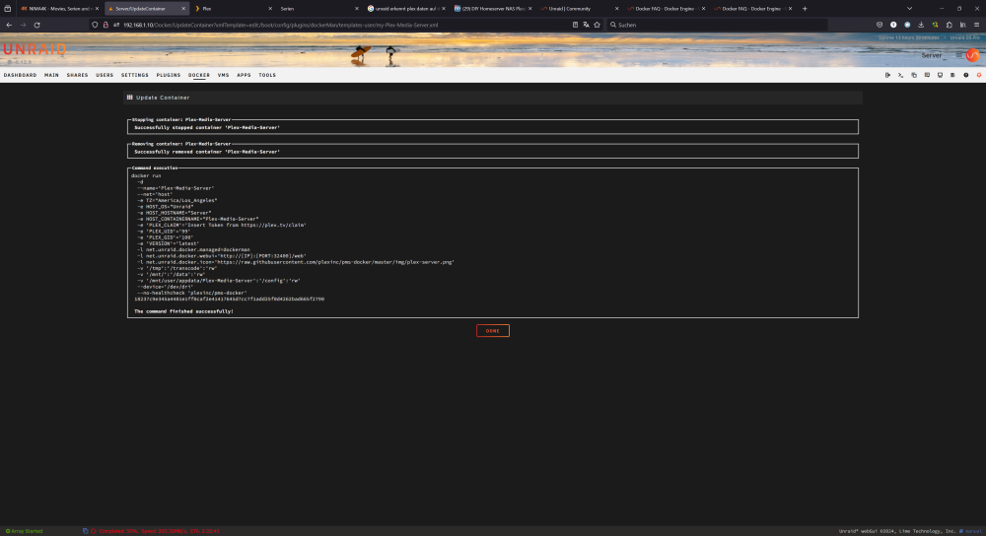
Task: Open the PLUGINS menu
Action: (169, 75)
